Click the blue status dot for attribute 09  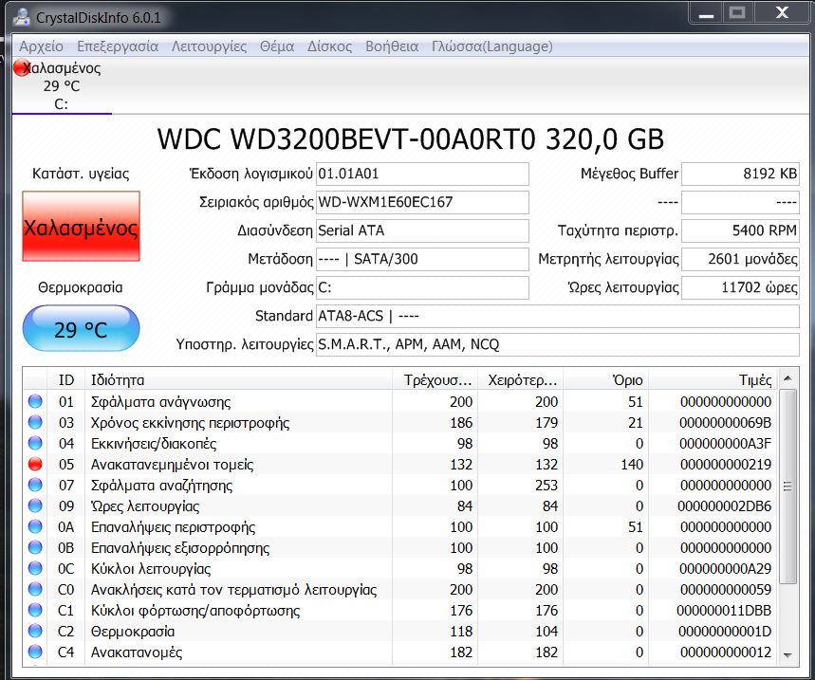pos(35,506)
